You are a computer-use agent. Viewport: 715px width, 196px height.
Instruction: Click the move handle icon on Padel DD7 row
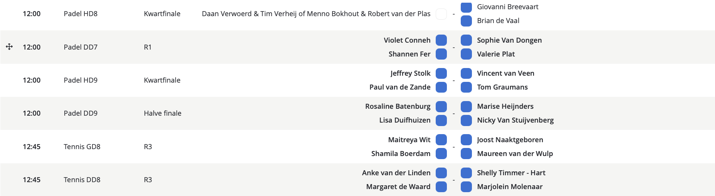(x=9, y=47)
